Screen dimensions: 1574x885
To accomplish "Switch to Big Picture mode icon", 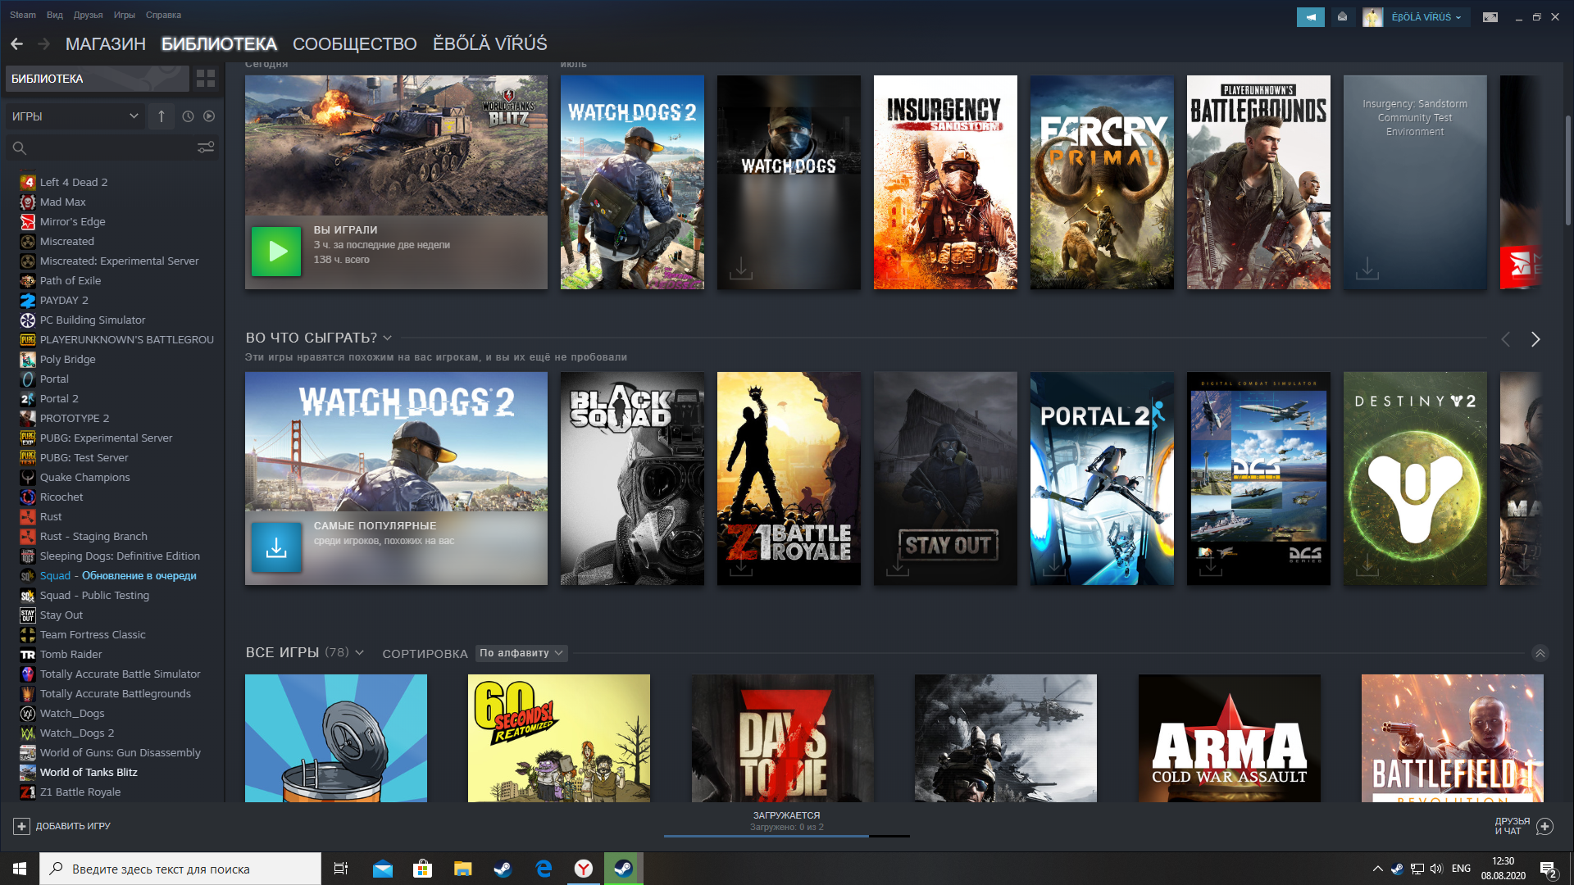I will 1490,16.
